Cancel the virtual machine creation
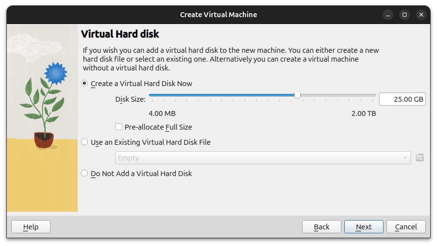437x246 pixels. [406, 227]
